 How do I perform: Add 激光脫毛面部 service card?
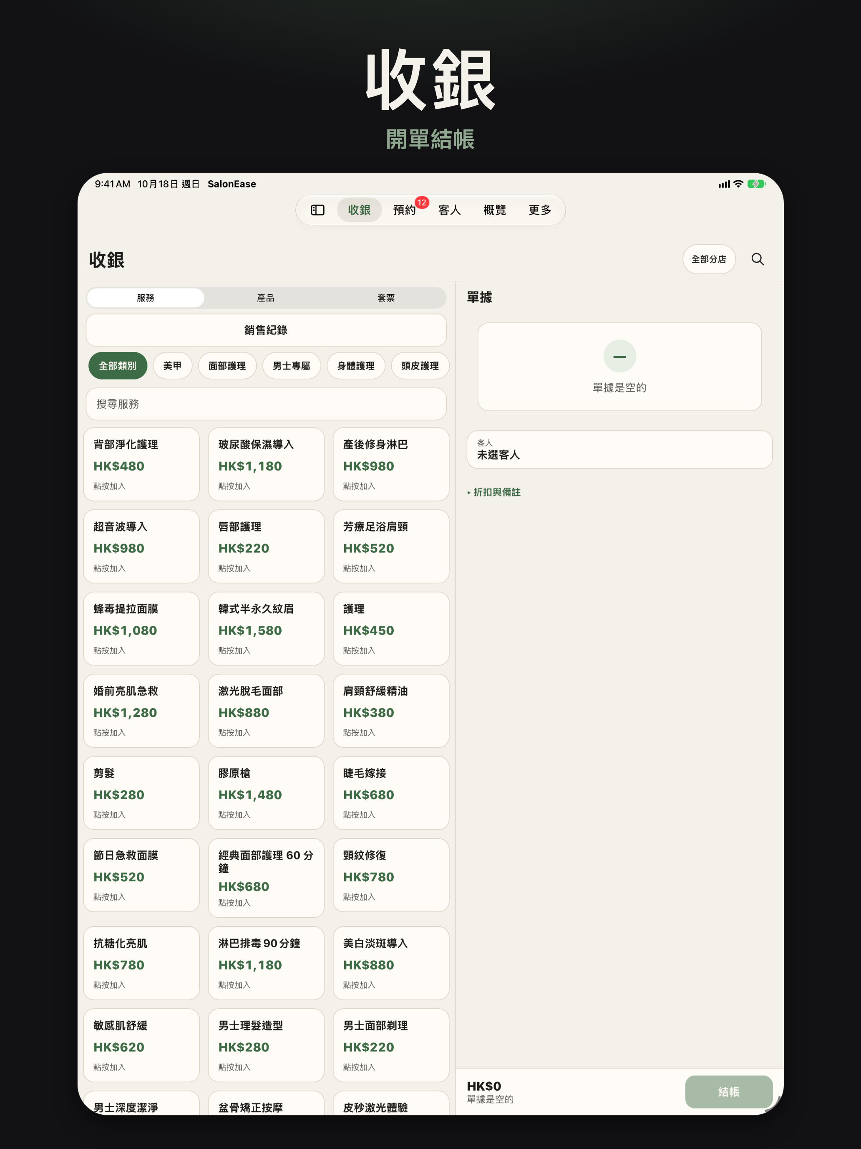click(x=266, y=711)
